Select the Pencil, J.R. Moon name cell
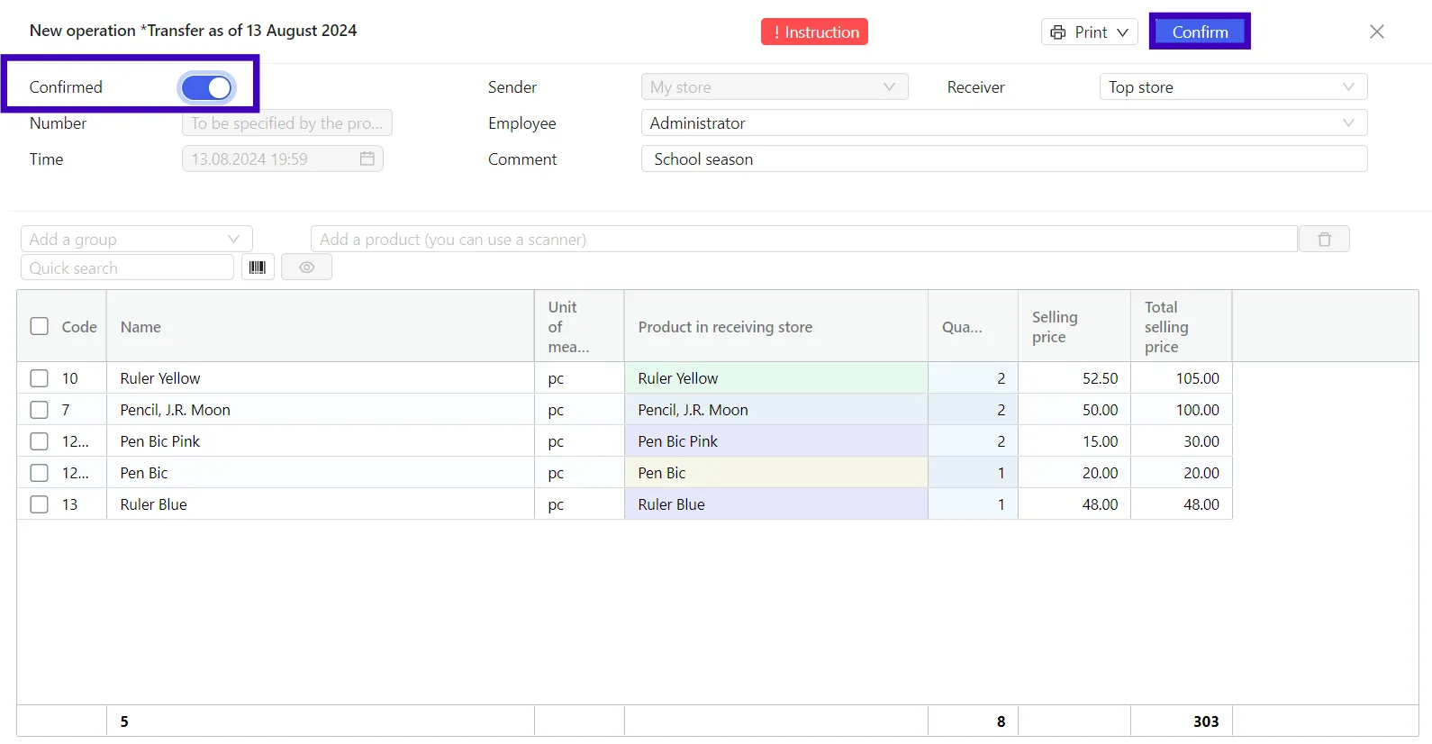The height and width of the screenshot is (744, 1432). tap(320, 410)
